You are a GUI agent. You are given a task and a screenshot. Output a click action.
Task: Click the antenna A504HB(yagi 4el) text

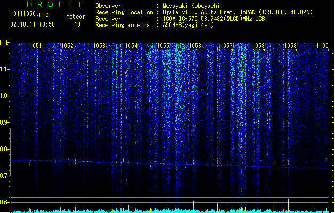coord(188,25)
